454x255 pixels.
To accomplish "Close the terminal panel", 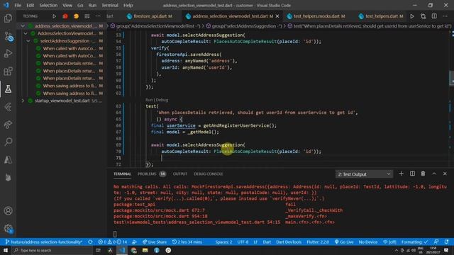I will coord(445,174).
